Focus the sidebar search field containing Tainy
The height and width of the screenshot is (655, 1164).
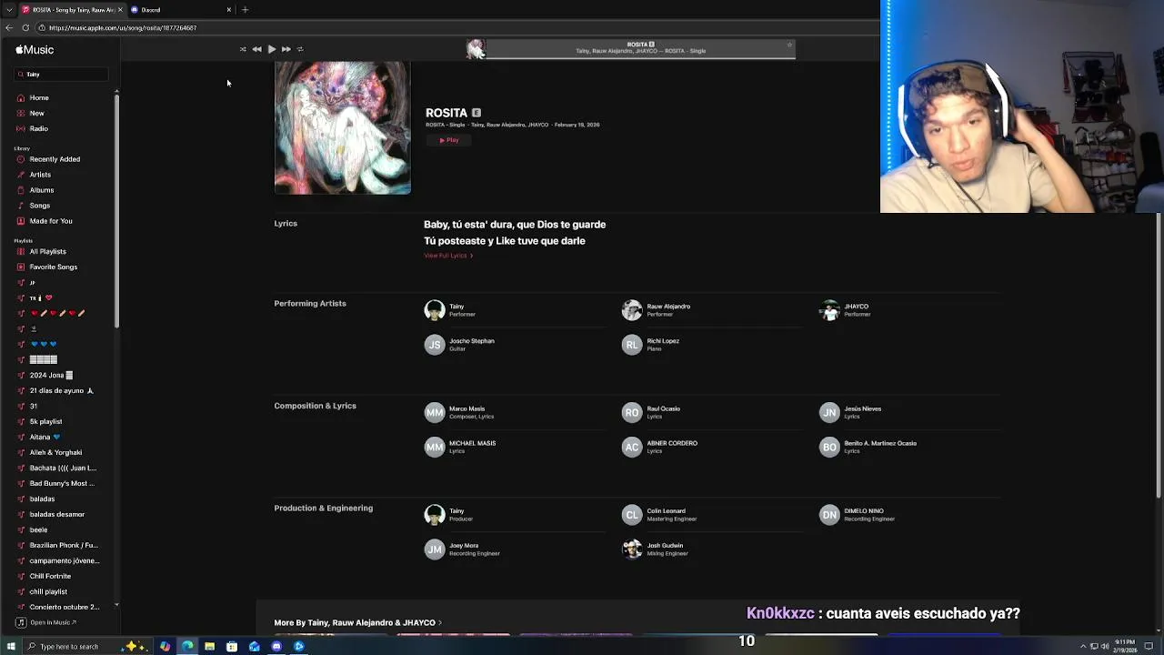coord(61,74)
